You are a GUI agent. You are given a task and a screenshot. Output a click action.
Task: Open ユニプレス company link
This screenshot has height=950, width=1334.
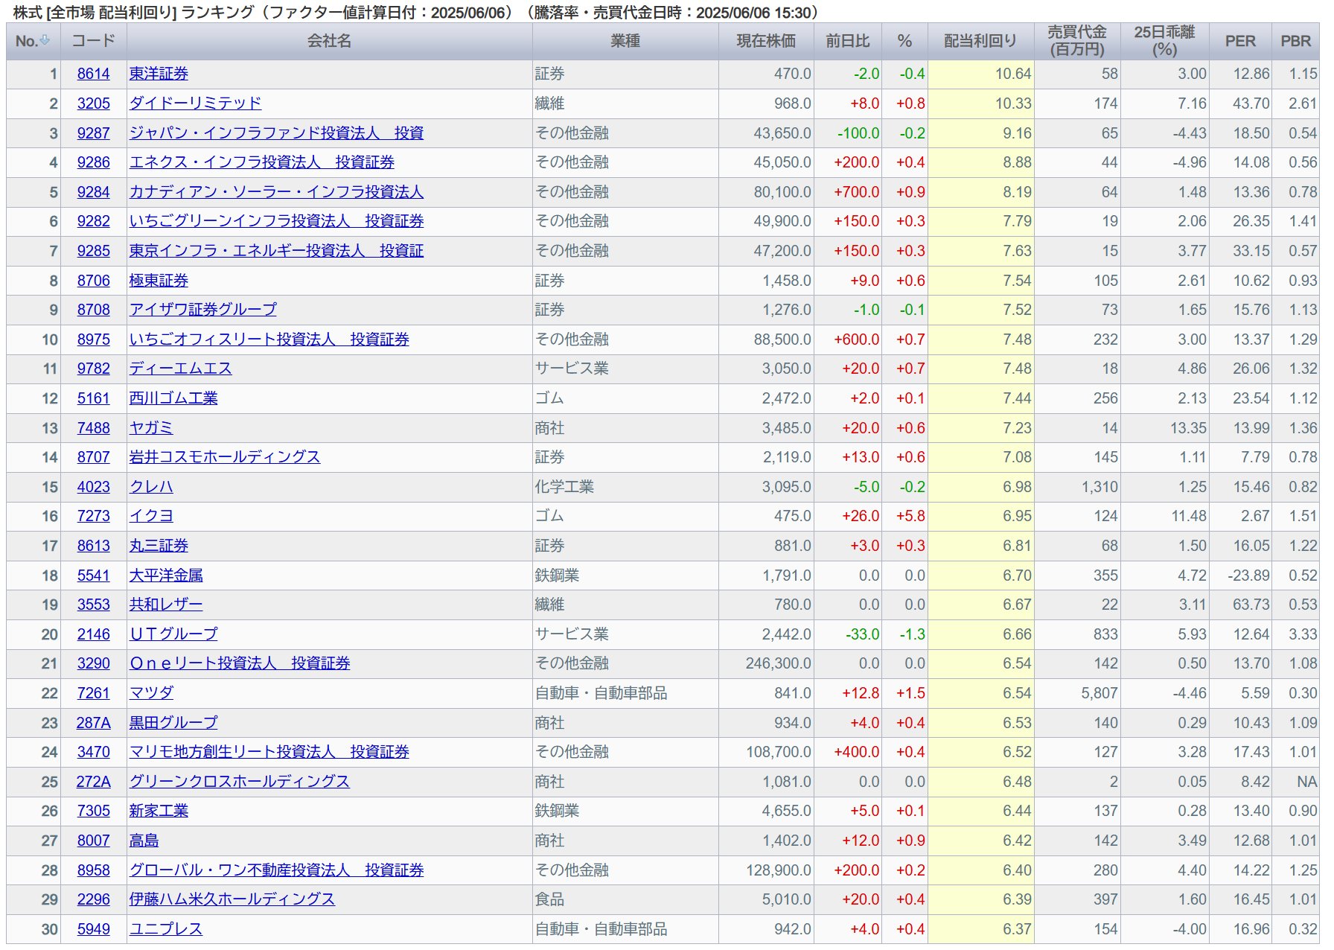pyautogui.click(x=166, y=929)
